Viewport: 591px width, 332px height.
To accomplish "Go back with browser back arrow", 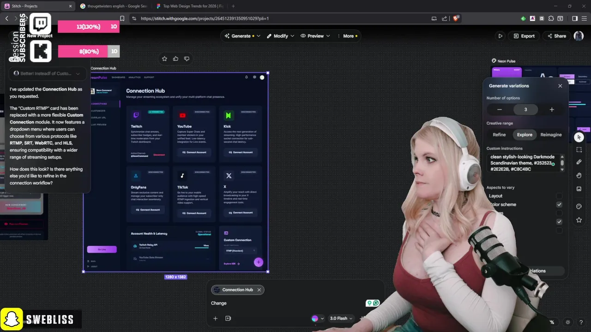I will coord(6,18).
